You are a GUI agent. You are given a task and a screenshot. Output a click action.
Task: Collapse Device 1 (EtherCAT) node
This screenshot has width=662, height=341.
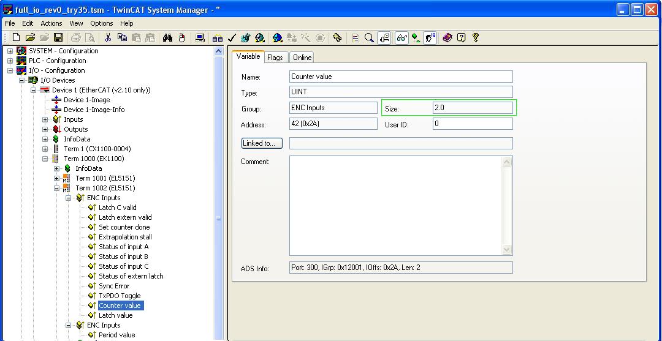point(33,90)
